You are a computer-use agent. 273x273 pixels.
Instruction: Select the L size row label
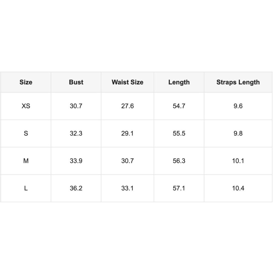26,188
